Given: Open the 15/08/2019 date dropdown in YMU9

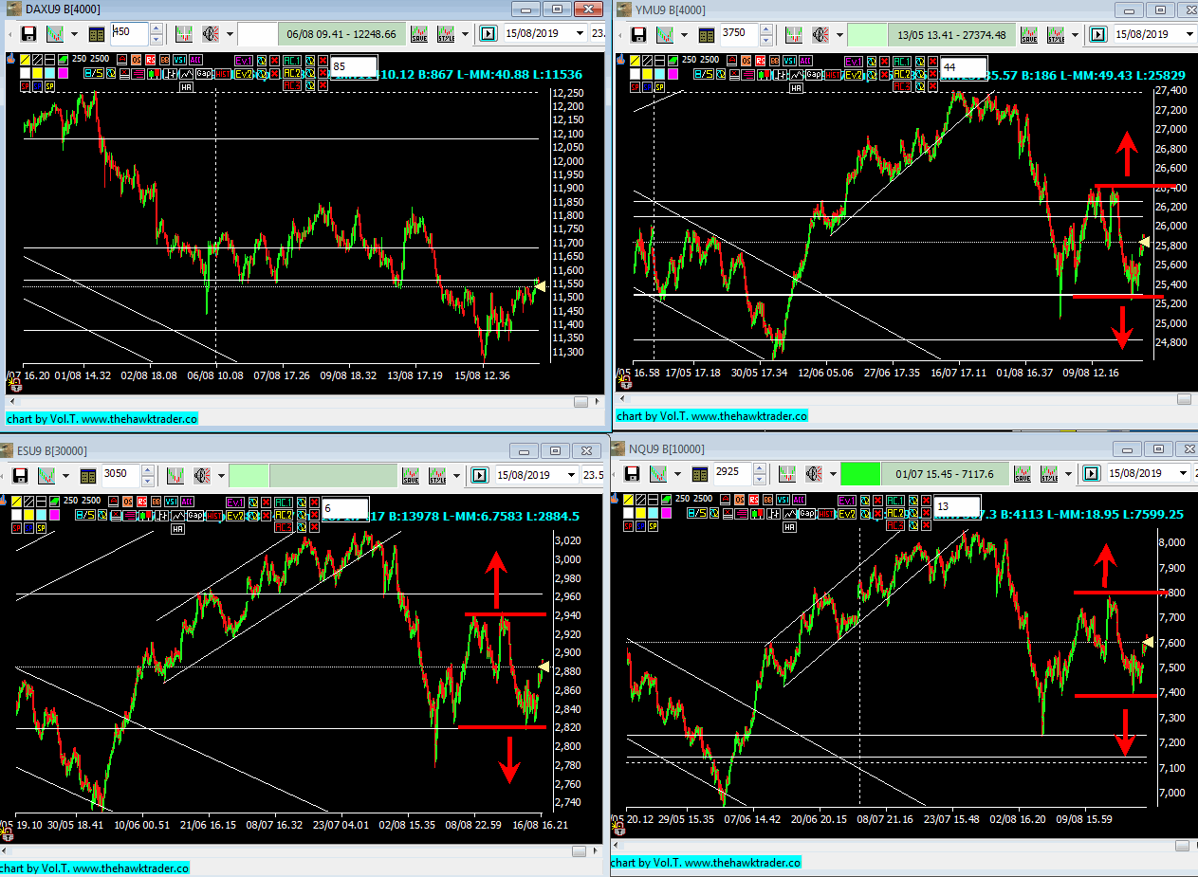Looking at the screenshot, I should tap(1190, 34).
